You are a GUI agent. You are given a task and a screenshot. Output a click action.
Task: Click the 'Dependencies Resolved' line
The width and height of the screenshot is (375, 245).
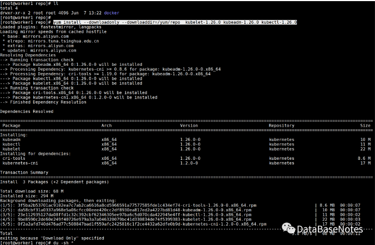pyautogui.click(x=27, y=112)
